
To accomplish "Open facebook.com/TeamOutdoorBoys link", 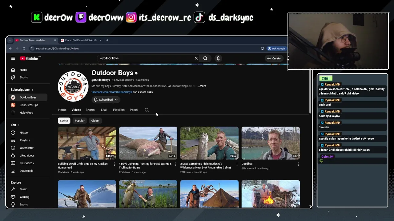I will click(112, 92).
